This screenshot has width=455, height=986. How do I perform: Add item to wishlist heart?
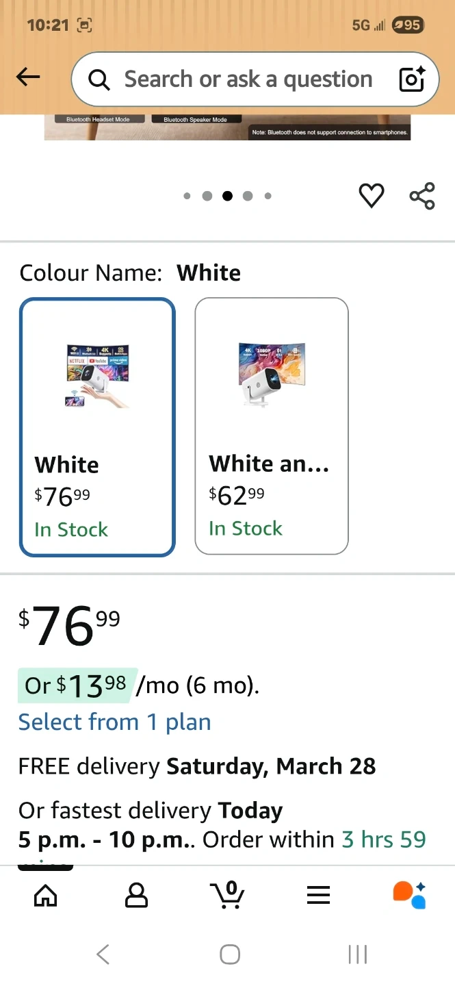(372, 196)
